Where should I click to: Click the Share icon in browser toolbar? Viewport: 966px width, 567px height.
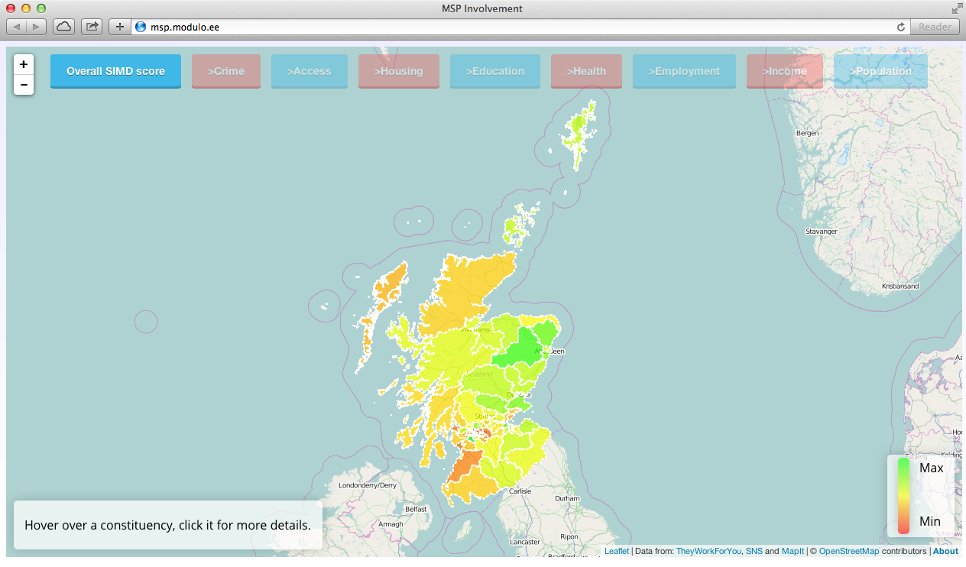pyautogui.click(x=92, y=27)
